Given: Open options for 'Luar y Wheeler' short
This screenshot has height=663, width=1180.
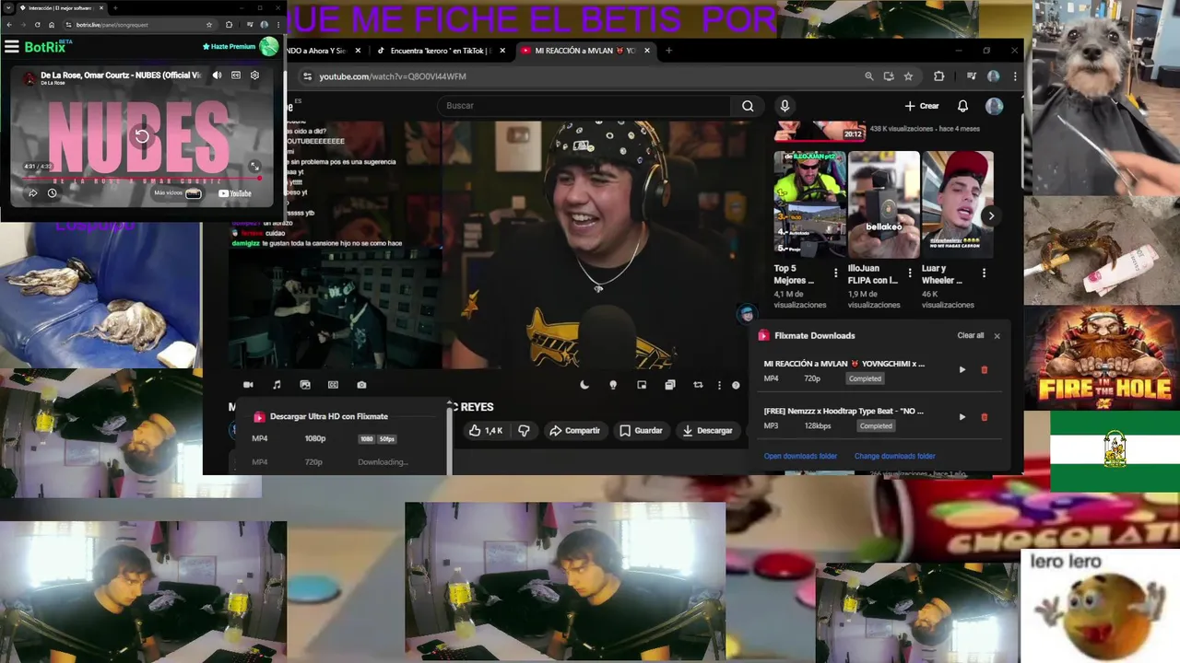Looking at the screenshot, I should point(984,273).
